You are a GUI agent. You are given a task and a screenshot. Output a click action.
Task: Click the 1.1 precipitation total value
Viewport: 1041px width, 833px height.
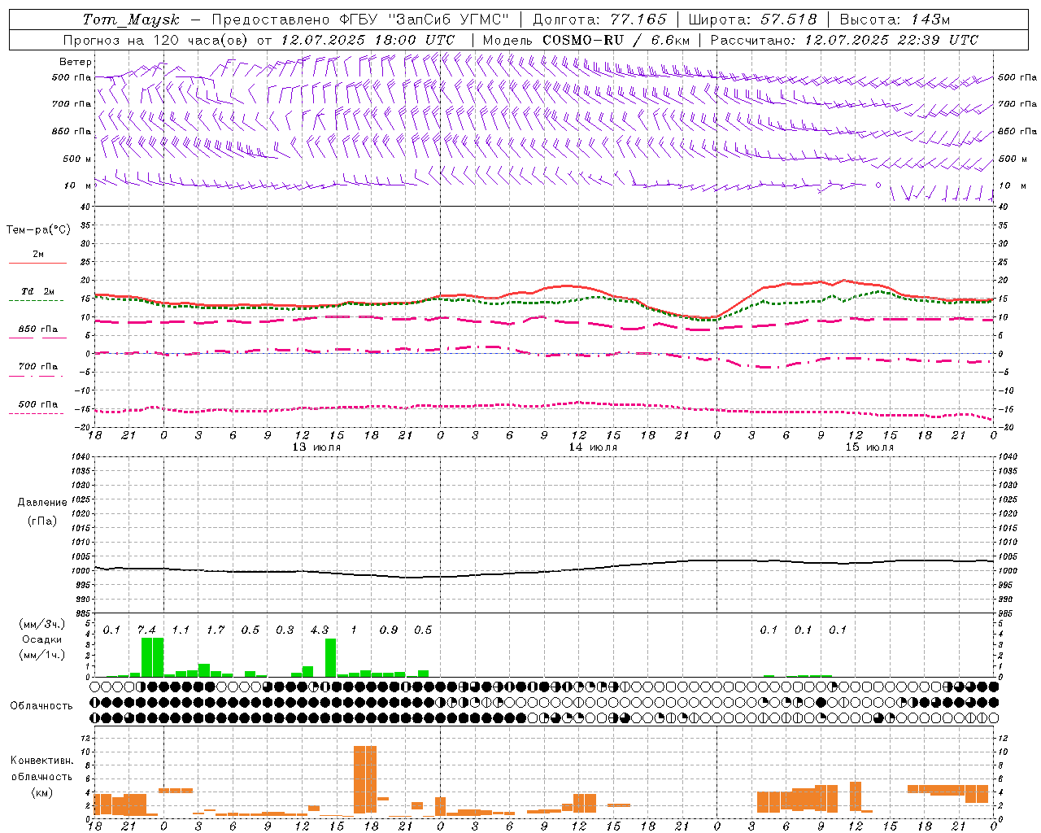click(181, 630)
